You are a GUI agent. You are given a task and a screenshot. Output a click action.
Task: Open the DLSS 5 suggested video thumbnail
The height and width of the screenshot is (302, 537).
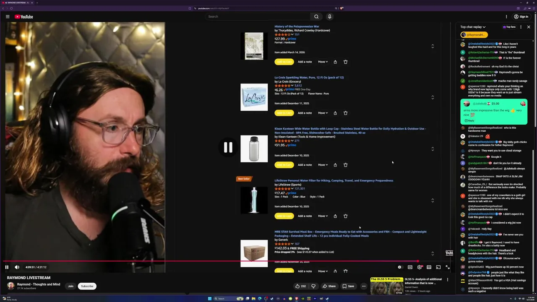(x=386, y=286)
